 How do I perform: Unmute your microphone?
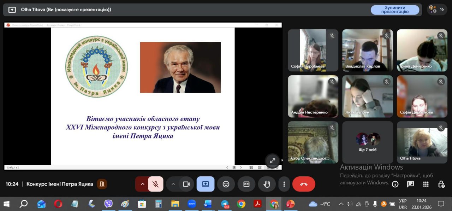[x=156, y=184]
